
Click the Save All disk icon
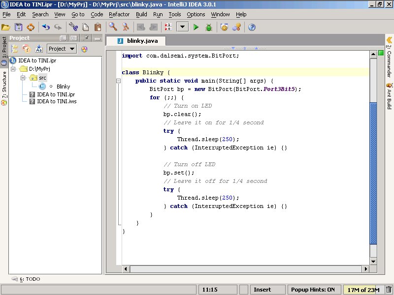(x=19, y=27)
